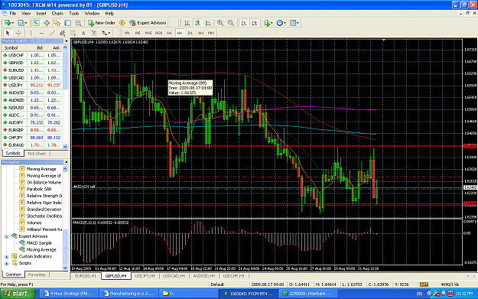Select the Crosshair tool
478x299 pixels.
click(x=18, y=33)
